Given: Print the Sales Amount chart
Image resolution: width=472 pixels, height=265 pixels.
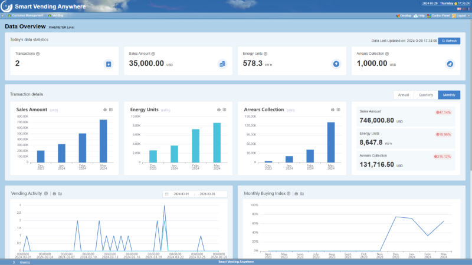Looking at the screenshot, I should pos(105,110).
